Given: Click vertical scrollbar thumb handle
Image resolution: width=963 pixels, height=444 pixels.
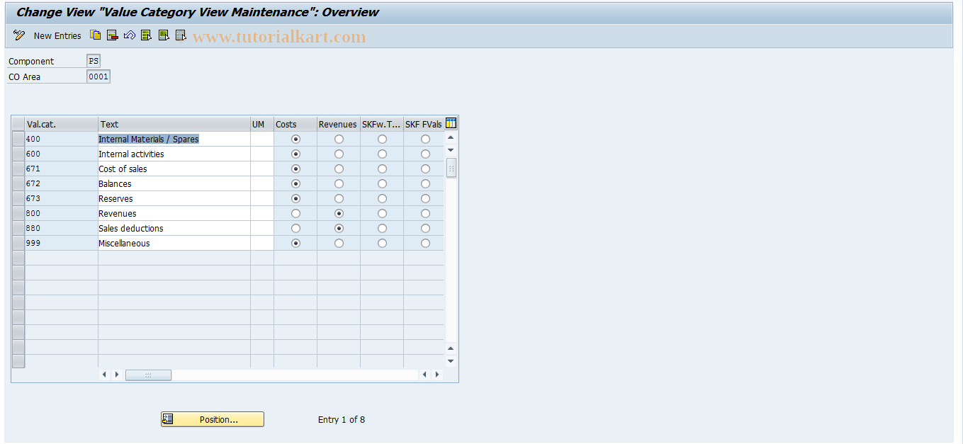Looking at the screenshot, I should [x=451, y=168].
